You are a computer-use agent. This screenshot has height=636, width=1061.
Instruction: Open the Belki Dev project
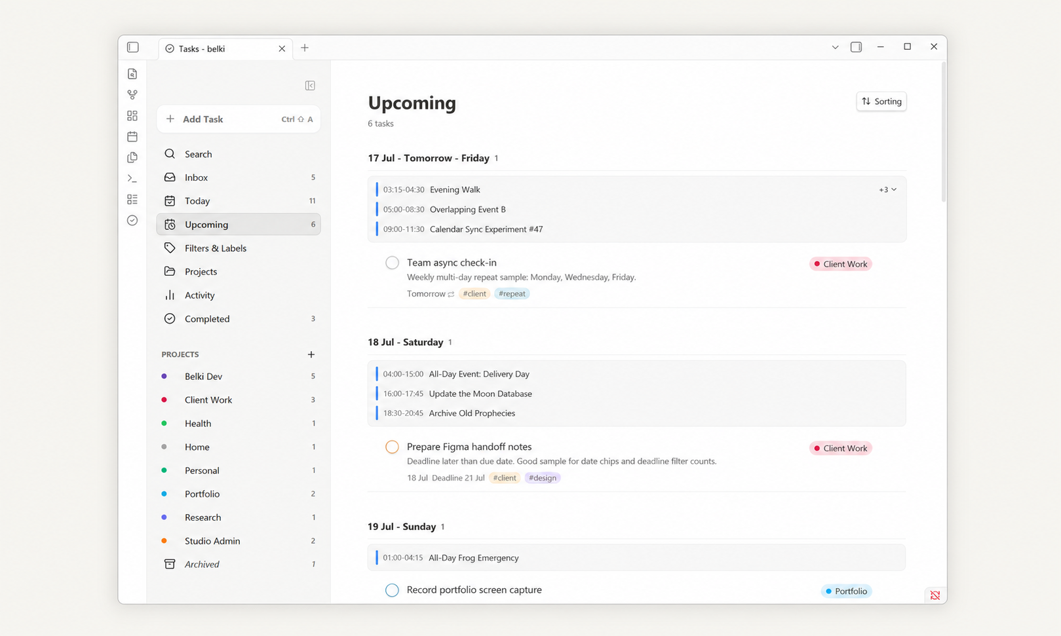[239, 377]
